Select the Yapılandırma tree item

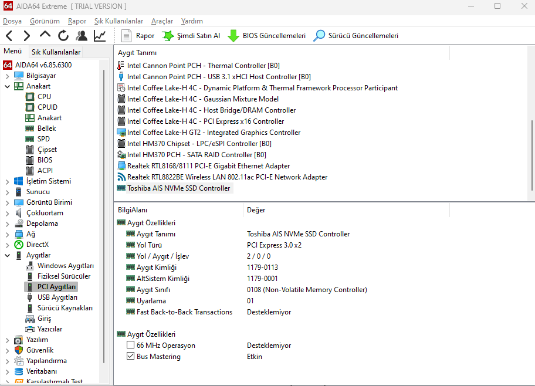tap(46, 361)
